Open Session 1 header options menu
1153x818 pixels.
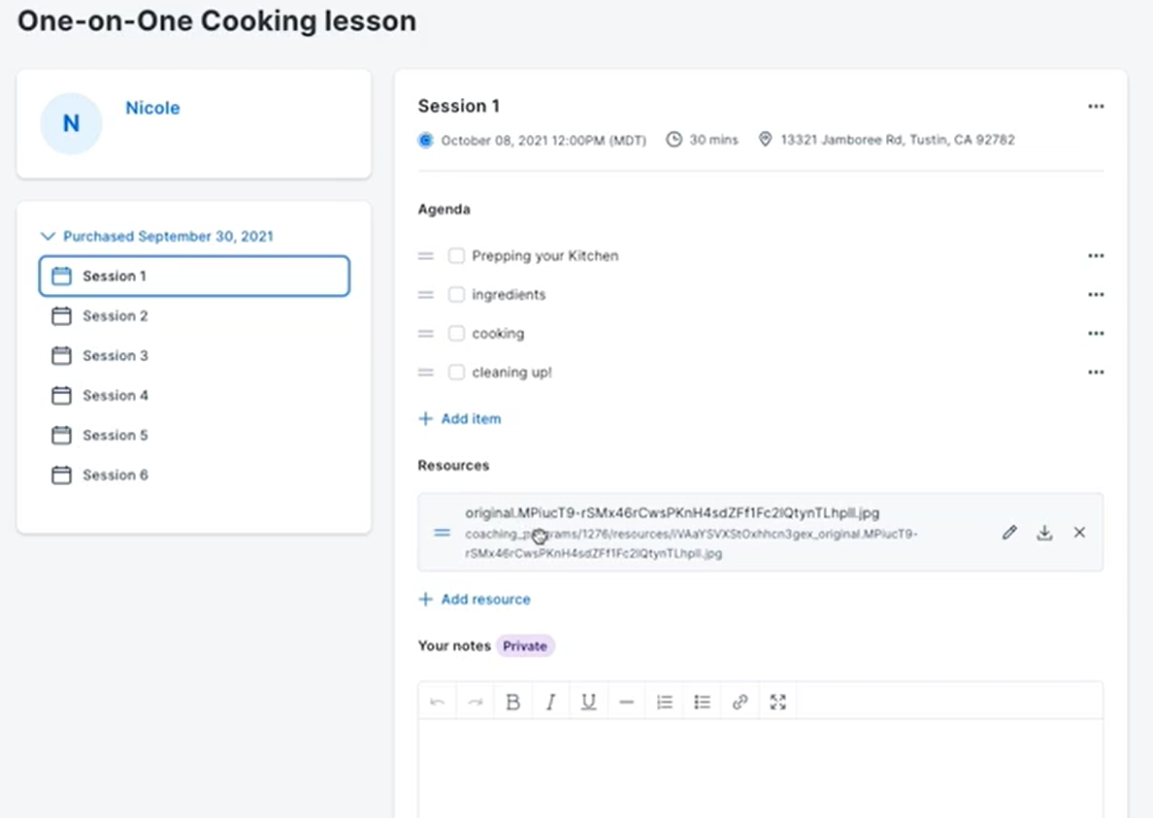(1096, 107)
